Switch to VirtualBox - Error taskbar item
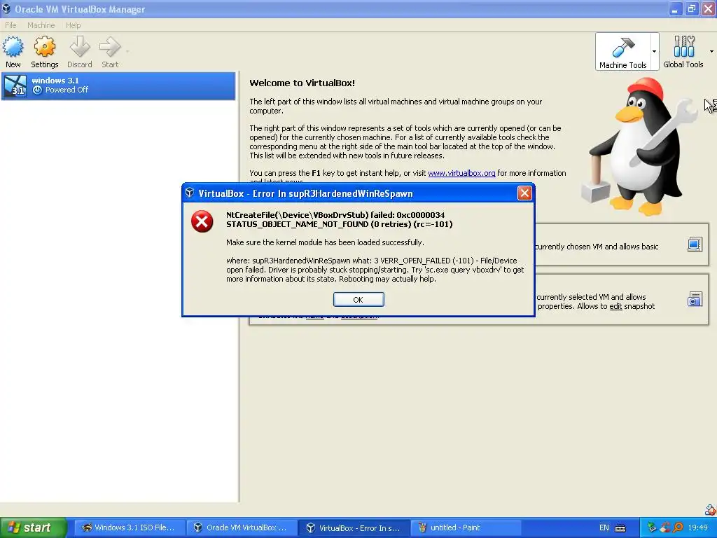The image size is (717, 538). [x=354, y=527]
